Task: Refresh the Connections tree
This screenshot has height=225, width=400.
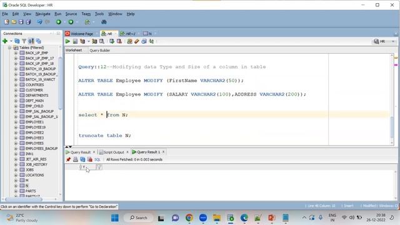Action: (x=17, y=41)
